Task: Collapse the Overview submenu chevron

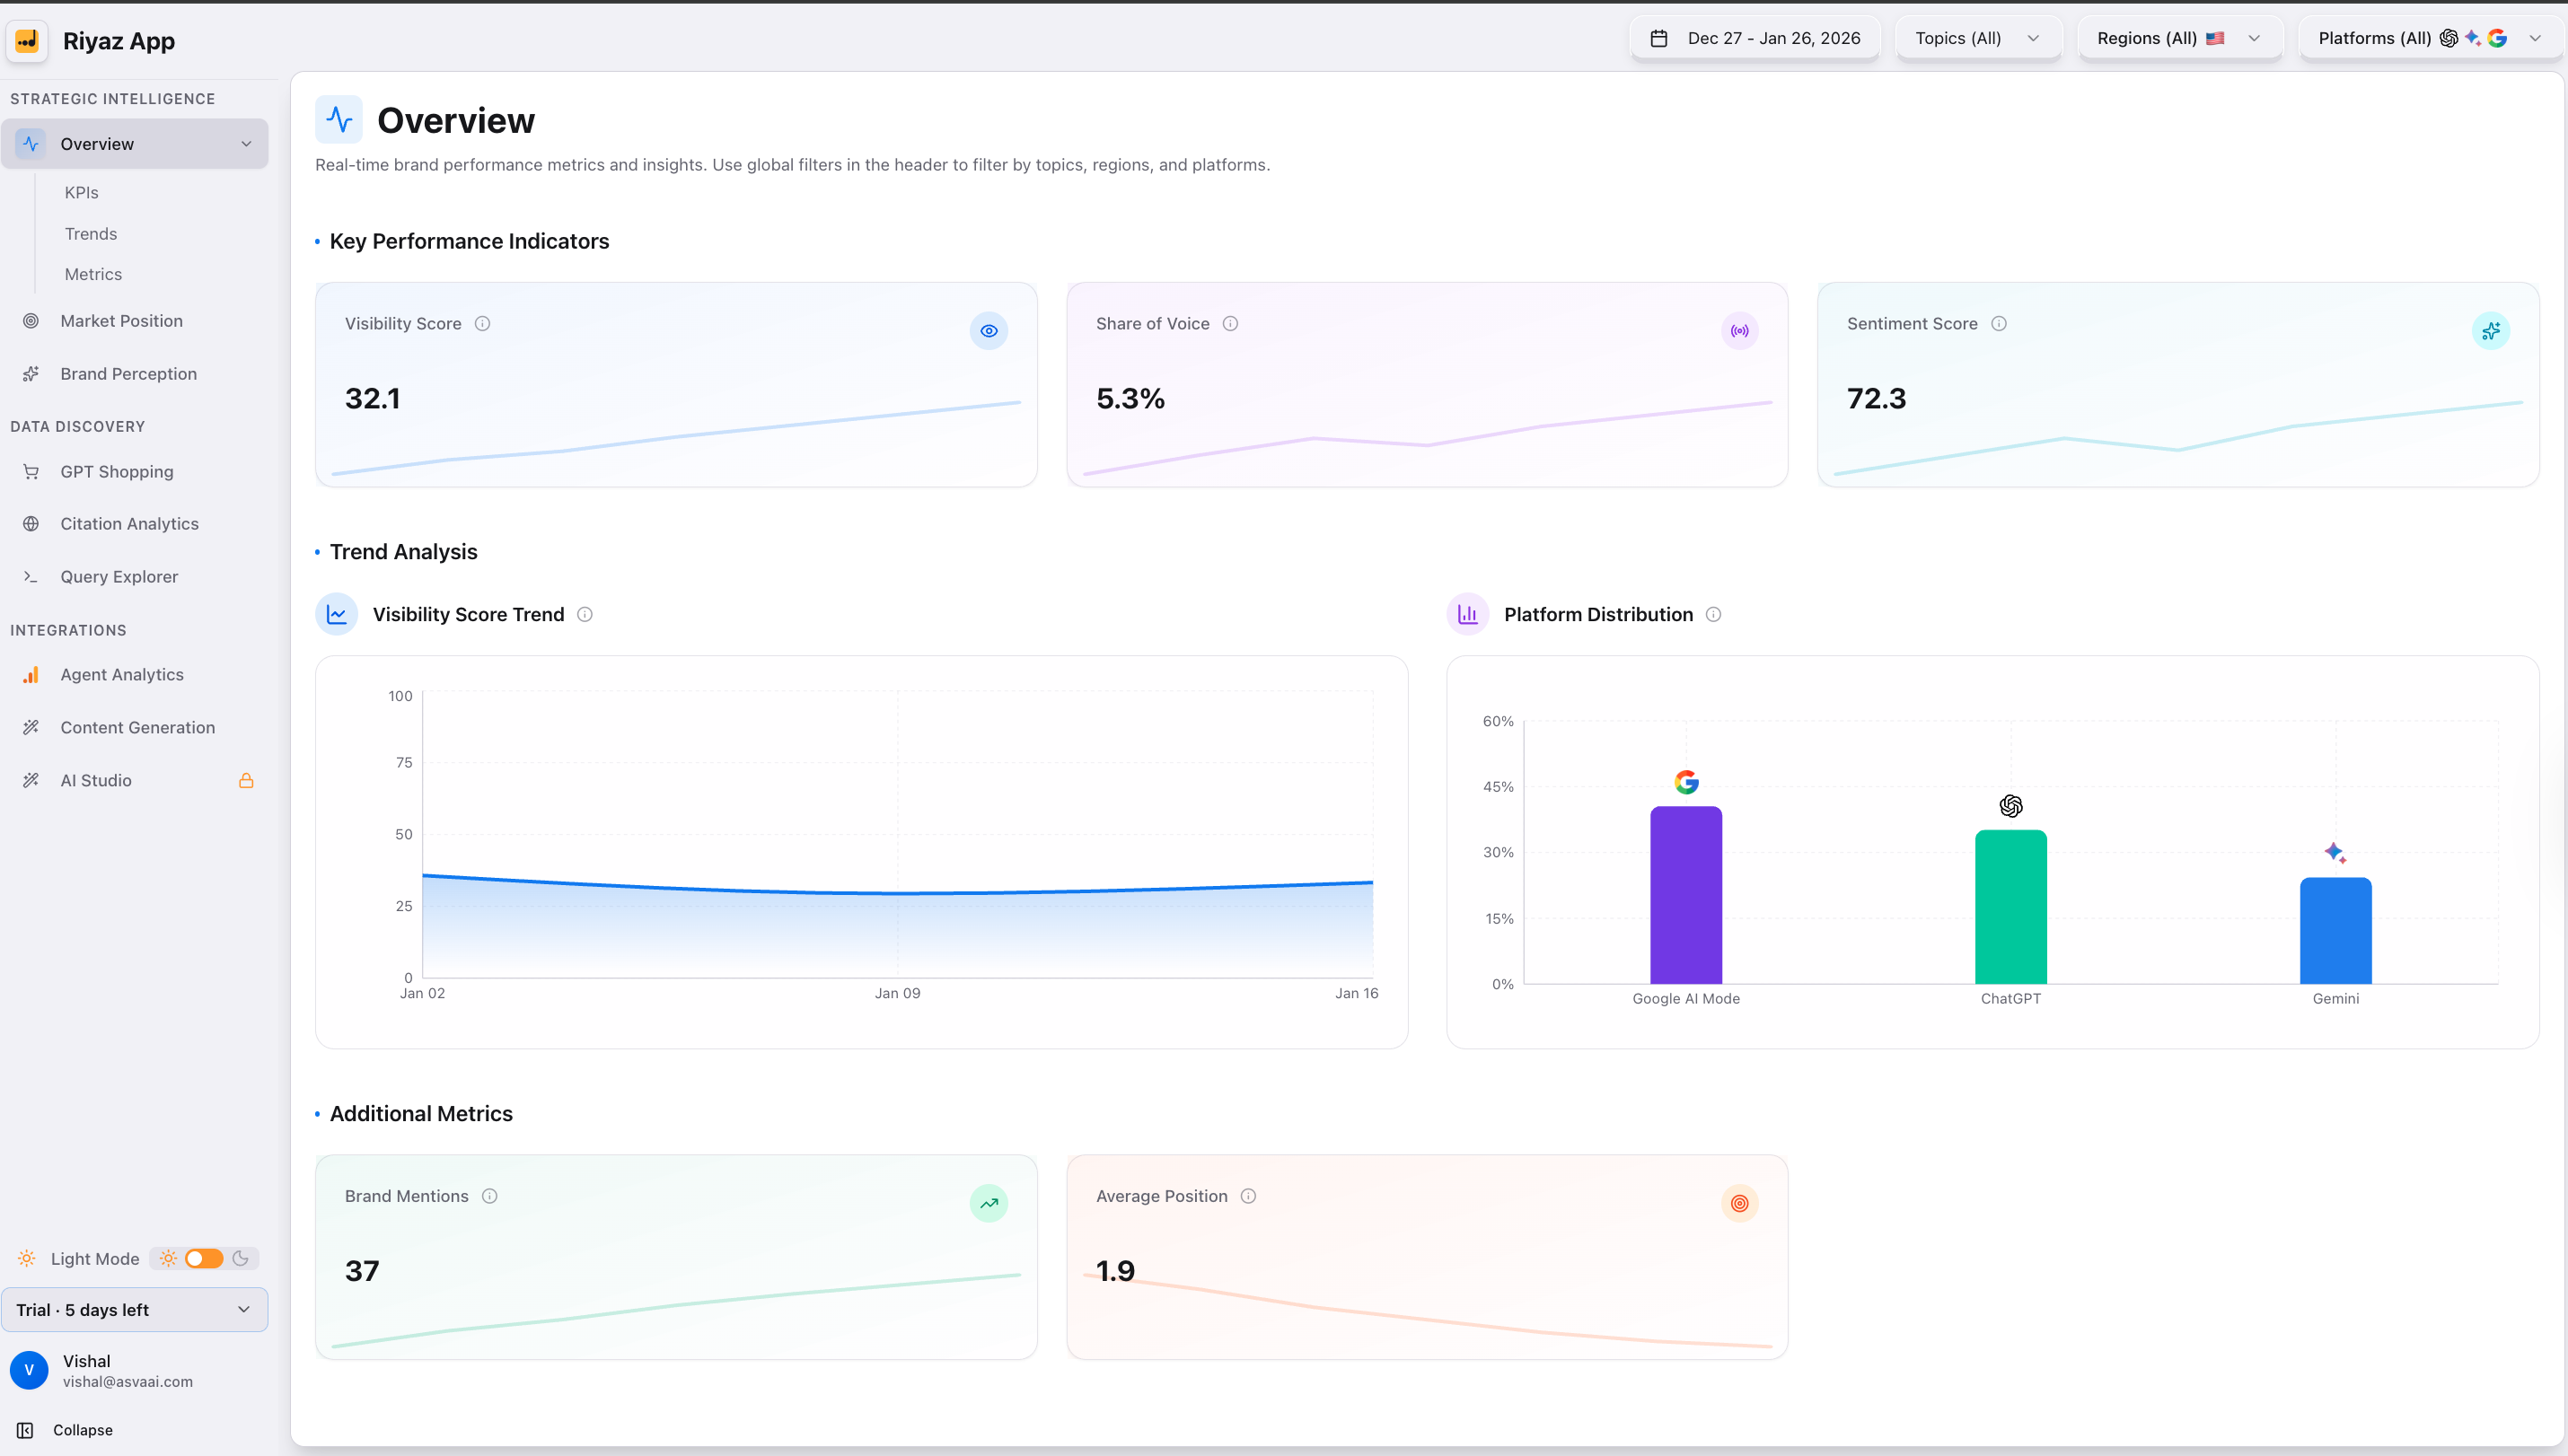Action: [246, 144]
